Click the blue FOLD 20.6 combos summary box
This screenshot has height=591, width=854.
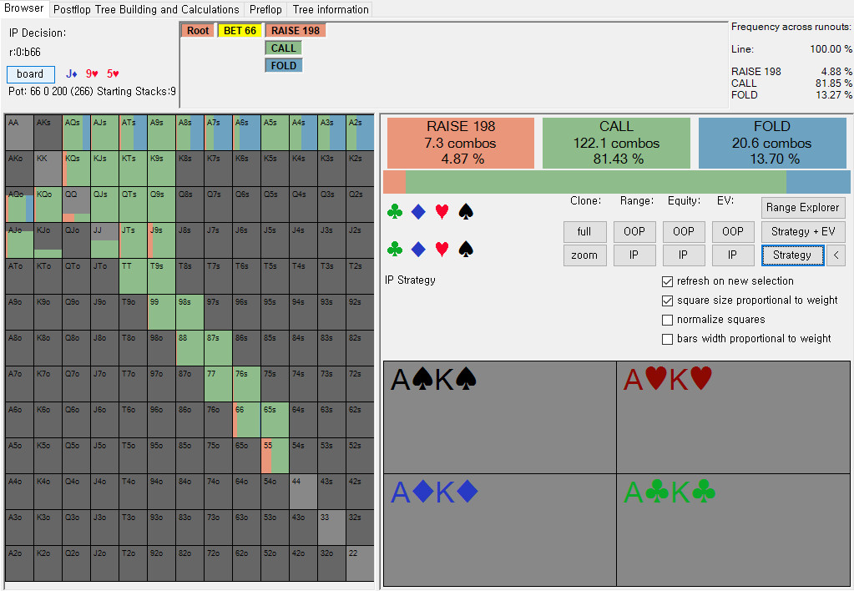[771, 142]
